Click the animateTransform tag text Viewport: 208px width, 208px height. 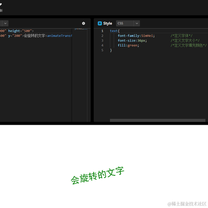coord(60,36)
